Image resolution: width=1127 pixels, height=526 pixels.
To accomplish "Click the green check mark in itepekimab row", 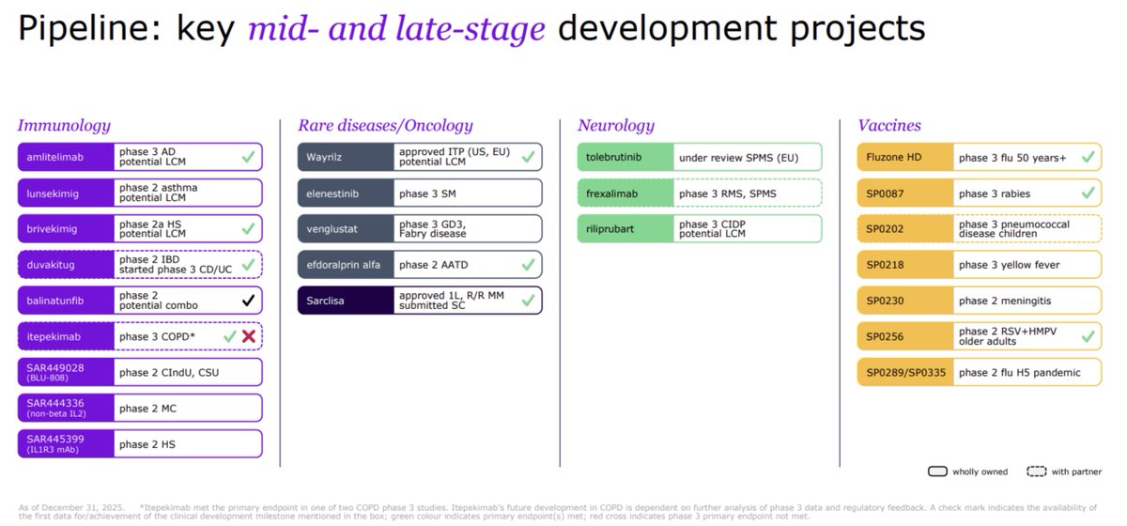I will click(x=229, y=336).
